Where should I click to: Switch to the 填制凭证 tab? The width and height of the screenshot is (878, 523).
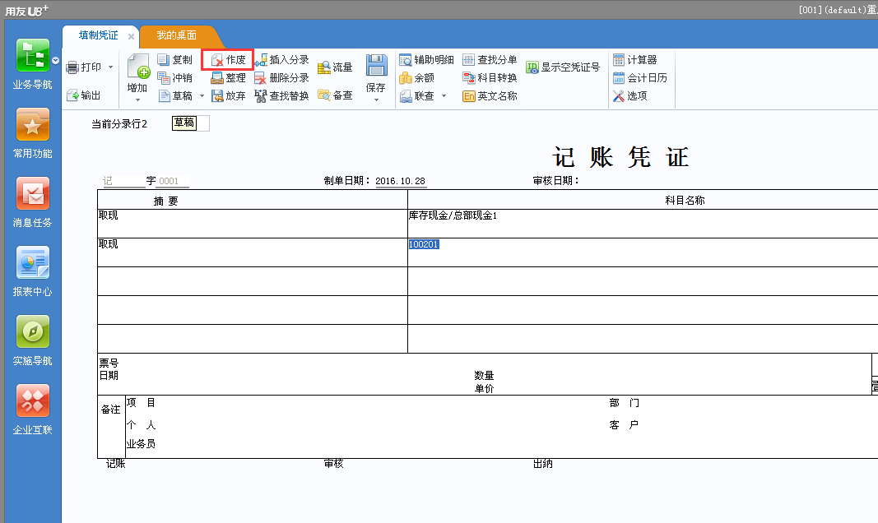click(99, 36)
